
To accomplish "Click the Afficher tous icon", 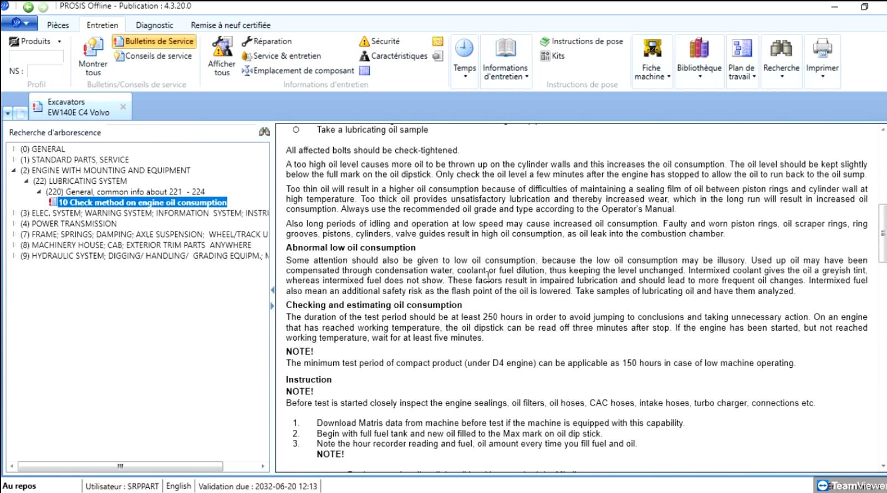I will [222, 57].
